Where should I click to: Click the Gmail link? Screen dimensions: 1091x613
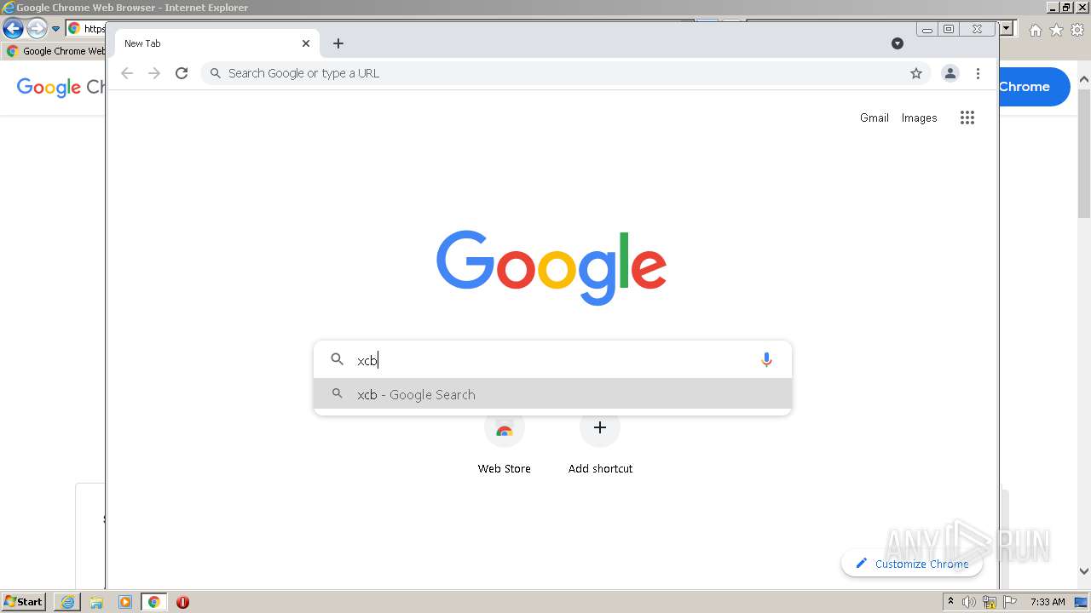pos(874,117)
